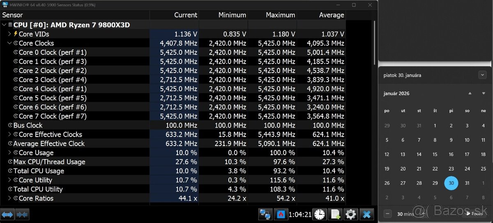Viewport: 493px width, 223px height.
Task: Click the 1.136 V current value
Action: point(186,34)
